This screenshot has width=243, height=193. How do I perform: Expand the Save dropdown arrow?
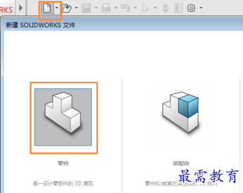coord(96,8)
